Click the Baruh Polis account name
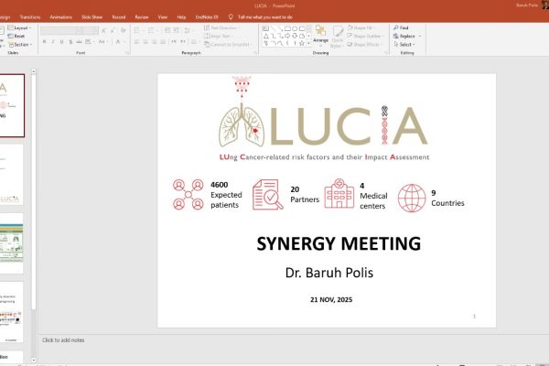Image resolution: width=549 pixels, height=366 pixels. click(x=527, y=5)
